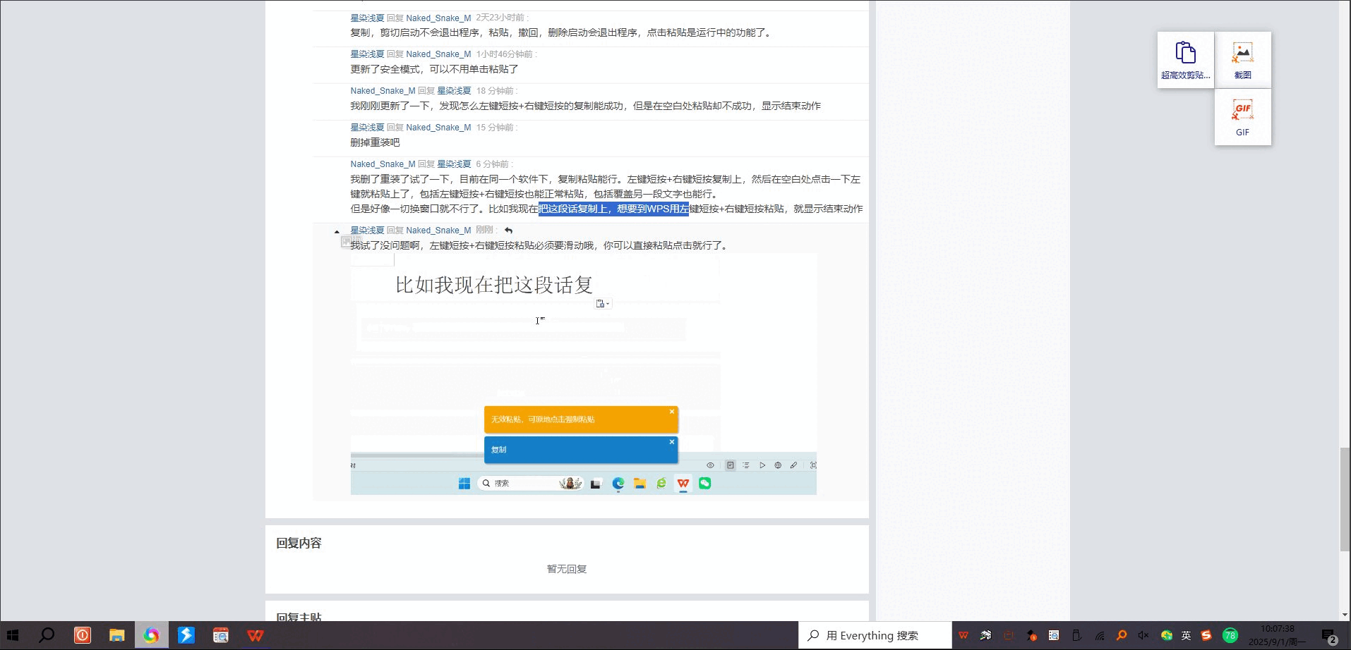1351x650 pixels.
Task: Open the 超高效剪贴 clipboard tool
Action: [1185, 59]
